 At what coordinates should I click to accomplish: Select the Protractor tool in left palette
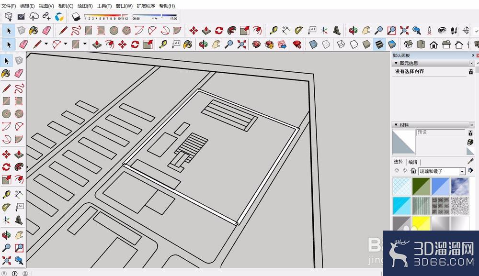pos(6,207)
